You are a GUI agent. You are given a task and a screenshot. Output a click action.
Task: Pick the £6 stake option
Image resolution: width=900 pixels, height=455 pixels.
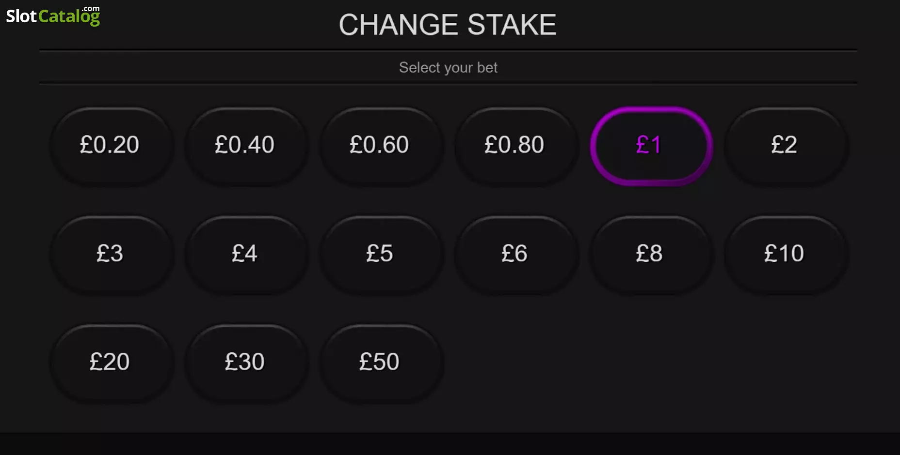[x=514, y=254]
